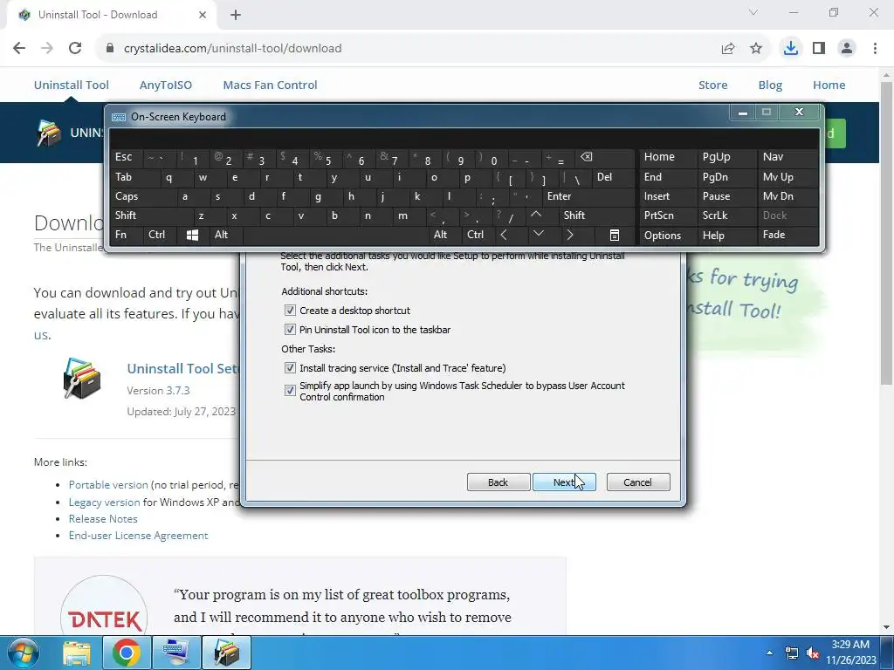This screenshot has width=894, height=670.
Task: Reload the page with refresh icon
Action: pyautogui.click(x=75, y=49)
